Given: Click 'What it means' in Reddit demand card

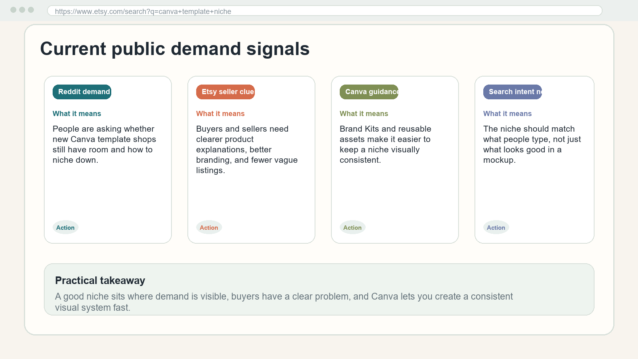Looking at the screenshot, I should click(77, 114).
